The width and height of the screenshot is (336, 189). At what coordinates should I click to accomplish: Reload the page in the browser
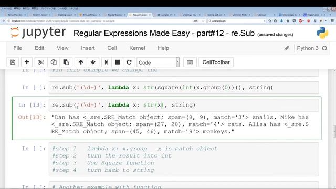pyautogui.click(x=203, y=21)
